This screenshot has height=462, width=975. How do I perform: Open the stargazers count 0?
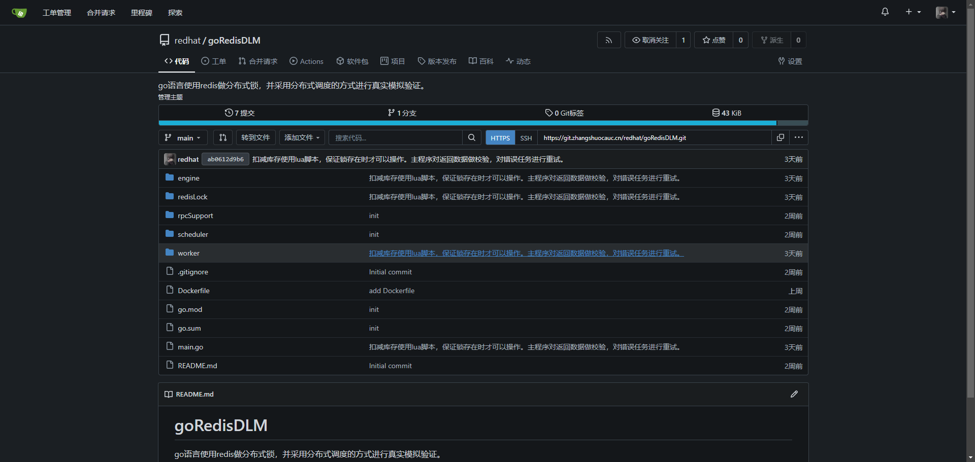click(x=741, y=40)
